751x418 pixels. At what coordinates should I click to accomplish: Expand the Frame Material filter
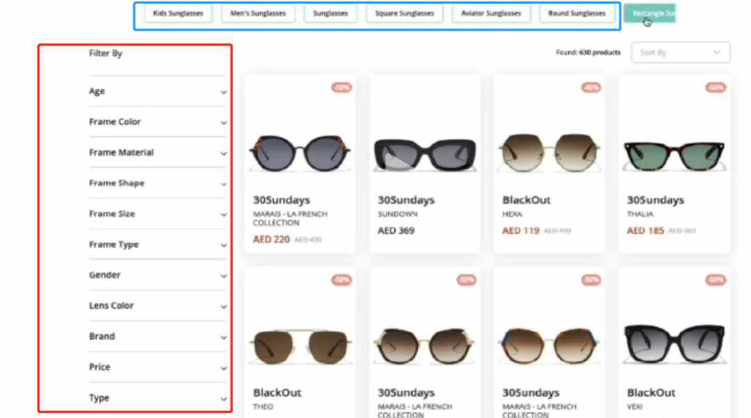point(158,153)
